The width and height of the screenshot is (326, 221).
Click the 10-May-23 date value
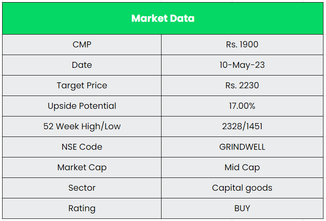(242, 65)
